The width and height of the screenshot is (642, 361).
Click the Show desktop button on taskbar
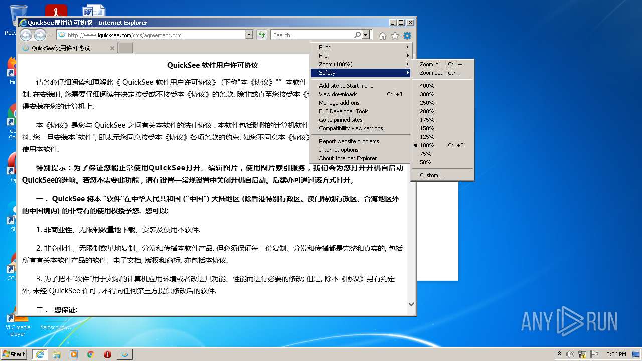(636, 354)
